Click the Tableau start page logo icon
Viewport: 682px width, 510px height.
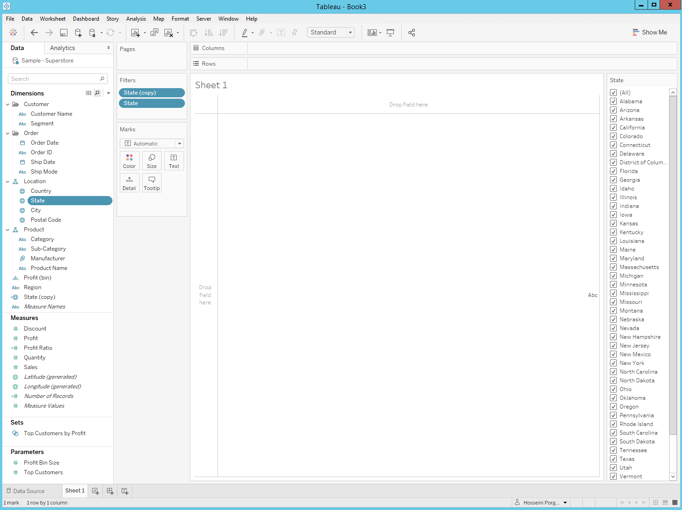click(x=13, y=32)
